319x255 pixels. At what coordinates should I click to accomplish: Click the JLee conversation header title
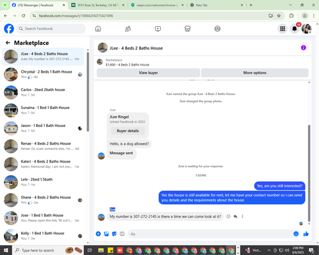136,48
